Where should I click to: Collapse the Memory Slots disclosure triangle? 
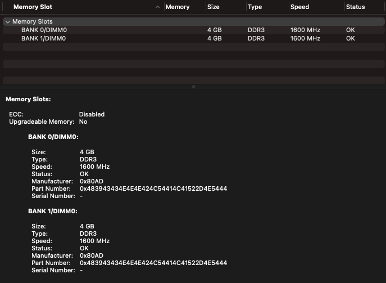[7, 21]
